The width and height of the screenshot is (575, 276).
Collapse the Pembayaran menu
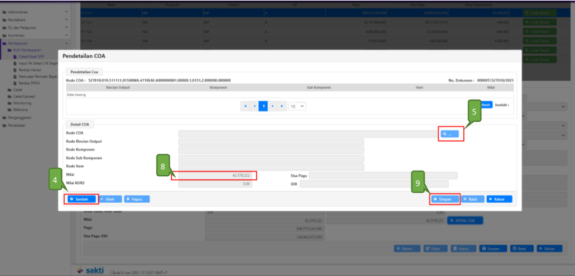(17, 44)
